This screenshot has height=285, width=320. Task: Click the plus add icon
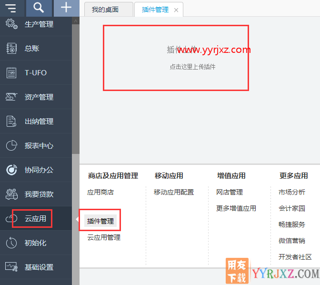66,8
